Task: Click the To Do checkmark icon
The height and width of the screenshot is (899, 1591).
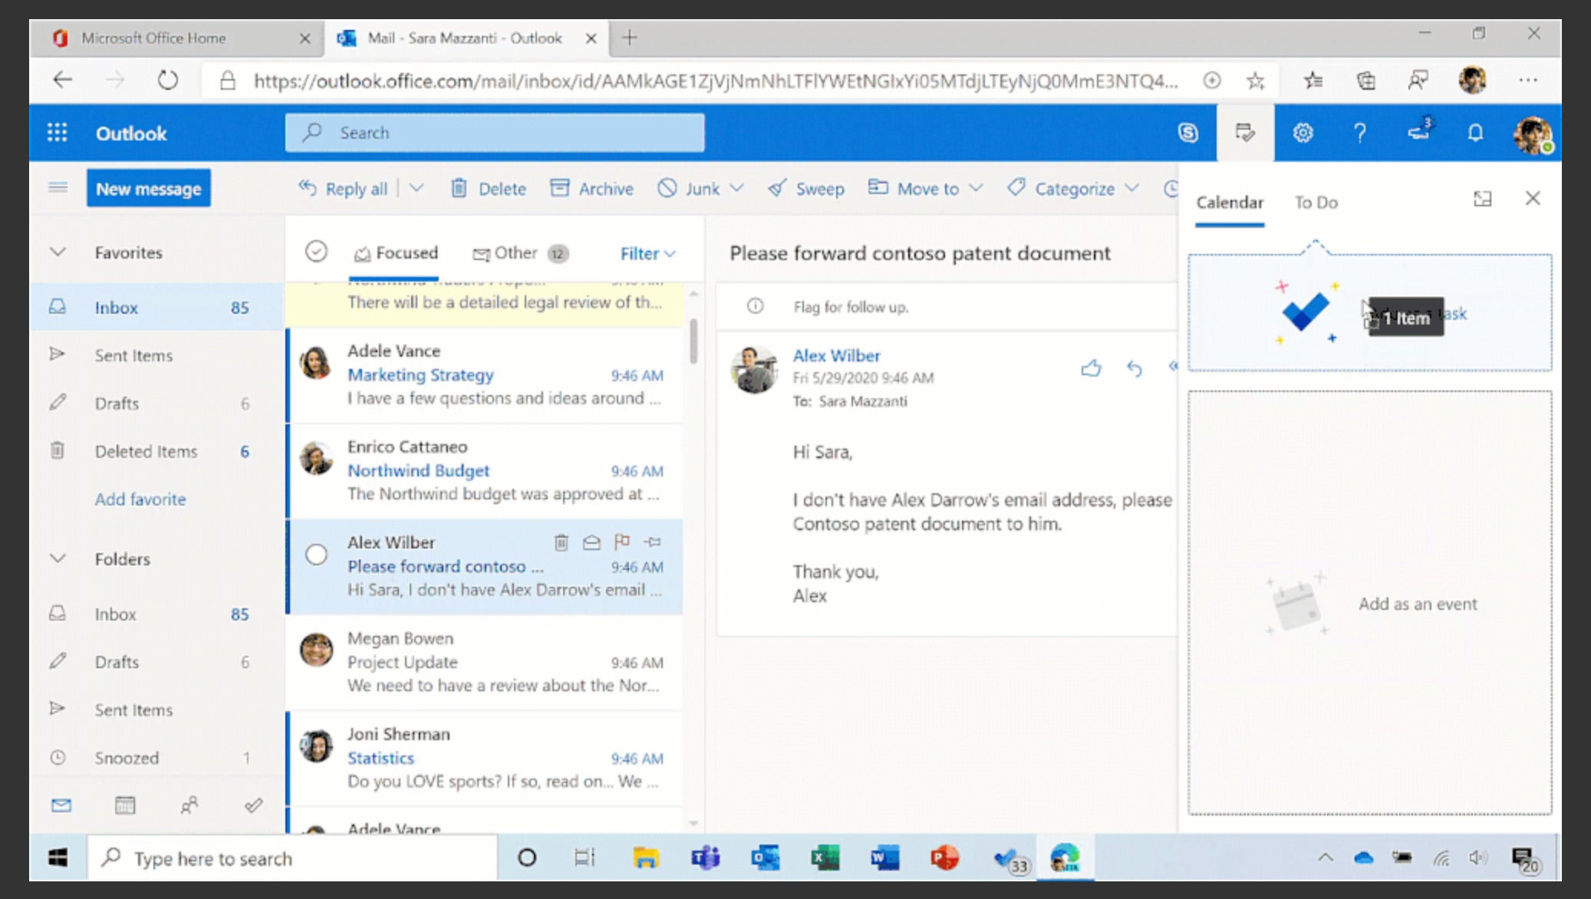Action: (x=1303, y=311)
